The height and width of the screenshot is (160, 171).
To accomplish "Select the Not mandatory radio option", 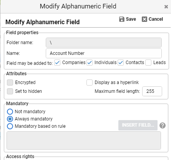I will (x=10, y=112).
